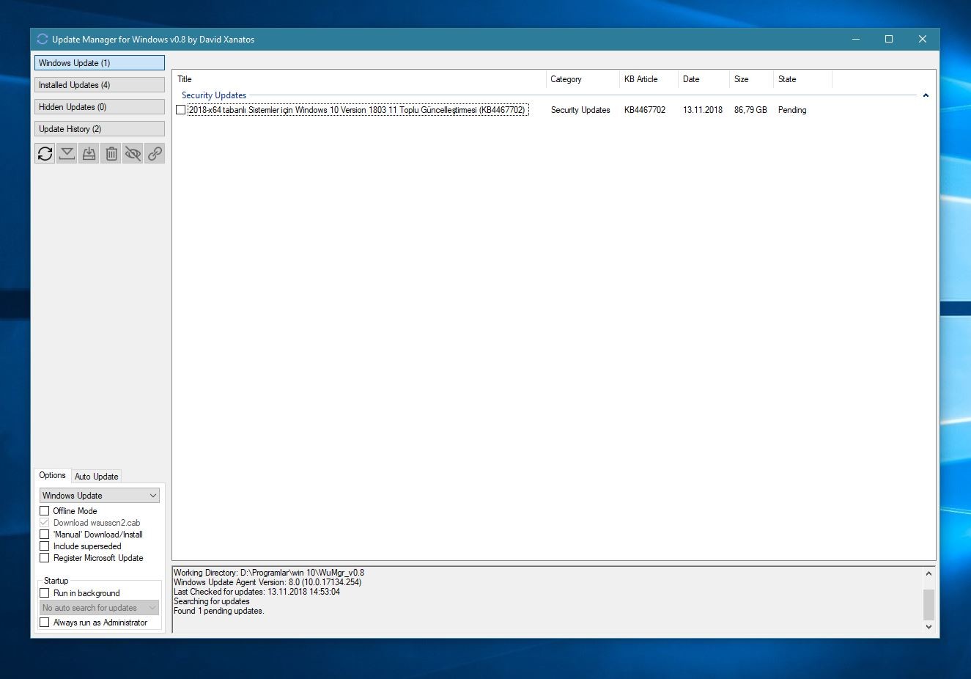Click the Working Directory log line
This screenshot has height=679, width=971.
269,573
